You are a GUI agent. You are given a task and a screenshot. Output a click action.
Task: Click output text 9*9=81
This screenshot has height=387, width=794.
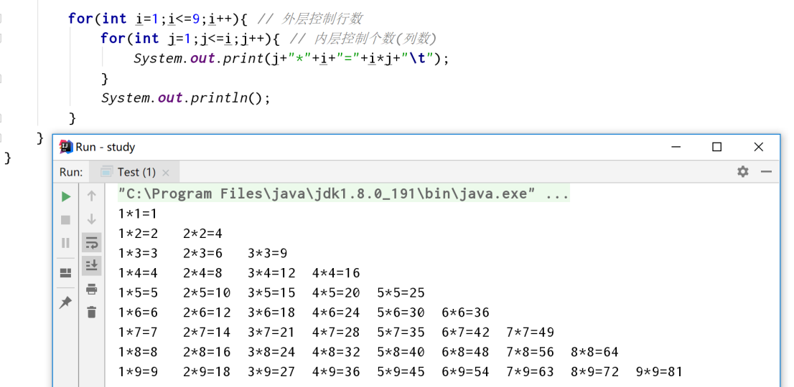[659, 373]
